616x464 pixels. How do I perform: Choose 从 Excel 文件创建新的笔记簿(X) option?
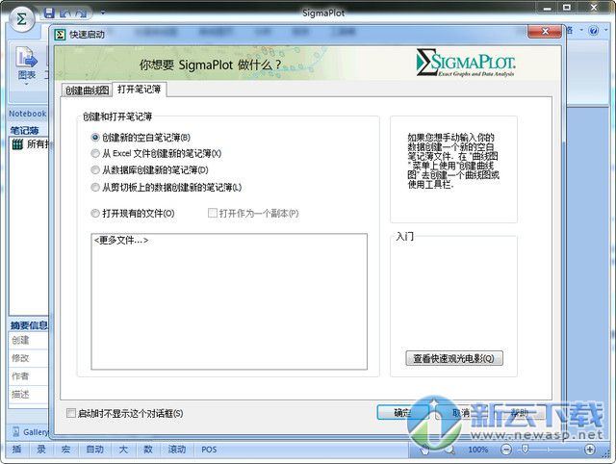point(156,154)
